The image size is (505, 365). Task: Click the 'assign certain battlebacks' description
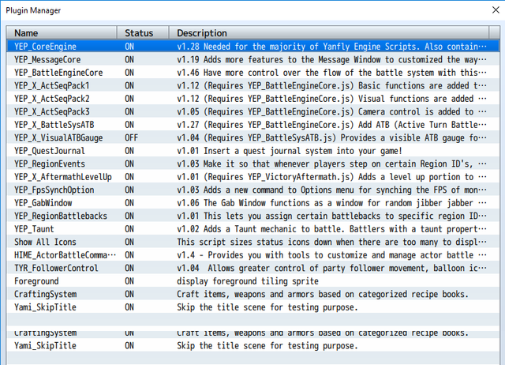click(331, 216)
